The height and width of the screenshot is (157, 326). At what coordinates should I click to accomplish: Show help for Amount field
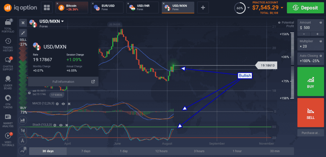[321, 23]
